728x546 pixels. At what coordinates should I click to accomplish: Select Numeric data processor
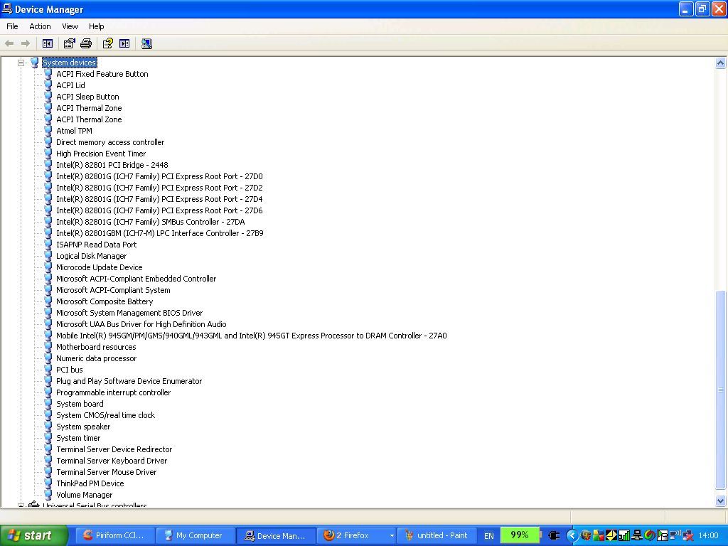pyautogui.click(x=96, y=358)
